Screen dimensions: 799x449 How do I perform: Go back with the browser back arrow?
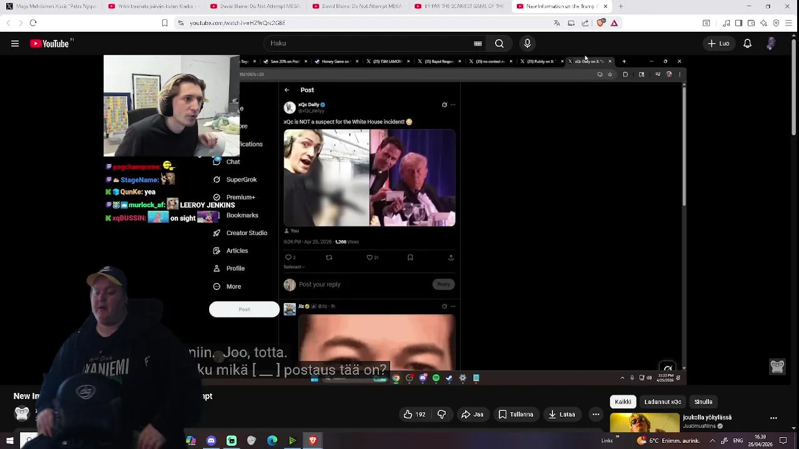tap(8, 23)
